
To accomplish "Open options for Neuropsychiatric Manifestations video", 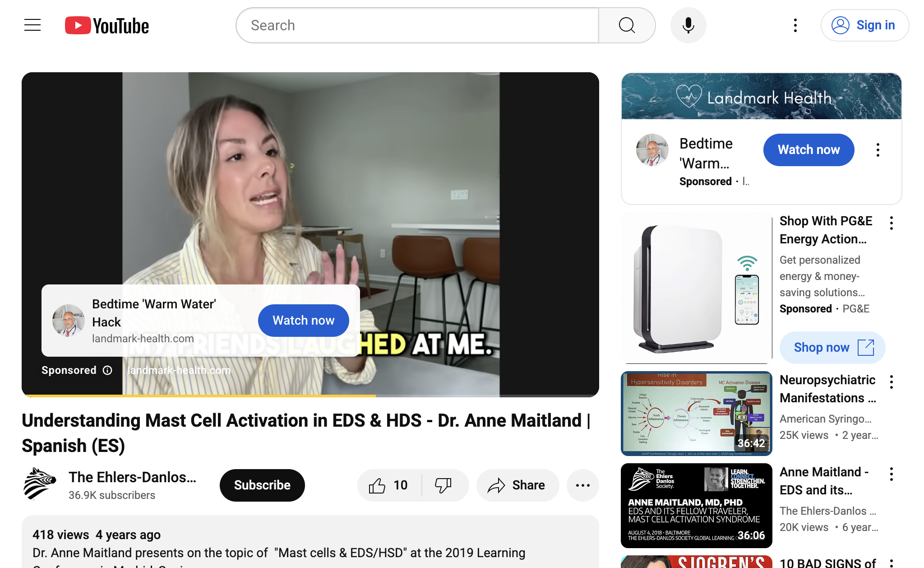I will pos(891,382).
